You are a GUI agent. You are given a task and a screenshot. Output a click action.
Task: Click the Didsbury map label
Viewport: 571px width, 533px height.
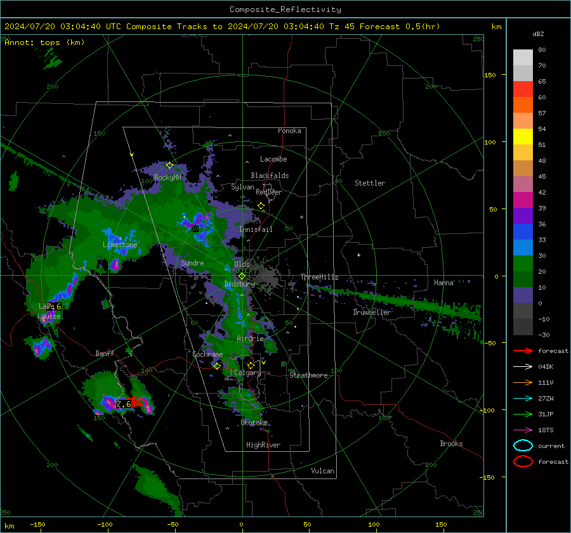tap(240, 284)
